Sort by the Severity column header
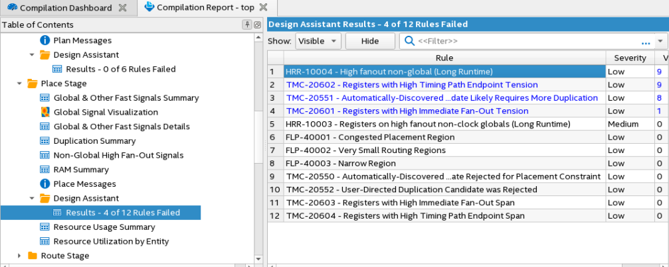669x267 pixels. pyautogui.click(x=630, y=58)
